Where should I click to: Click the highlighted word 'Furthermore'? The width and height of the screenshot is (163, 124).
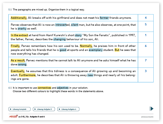(x=28, y=75)
